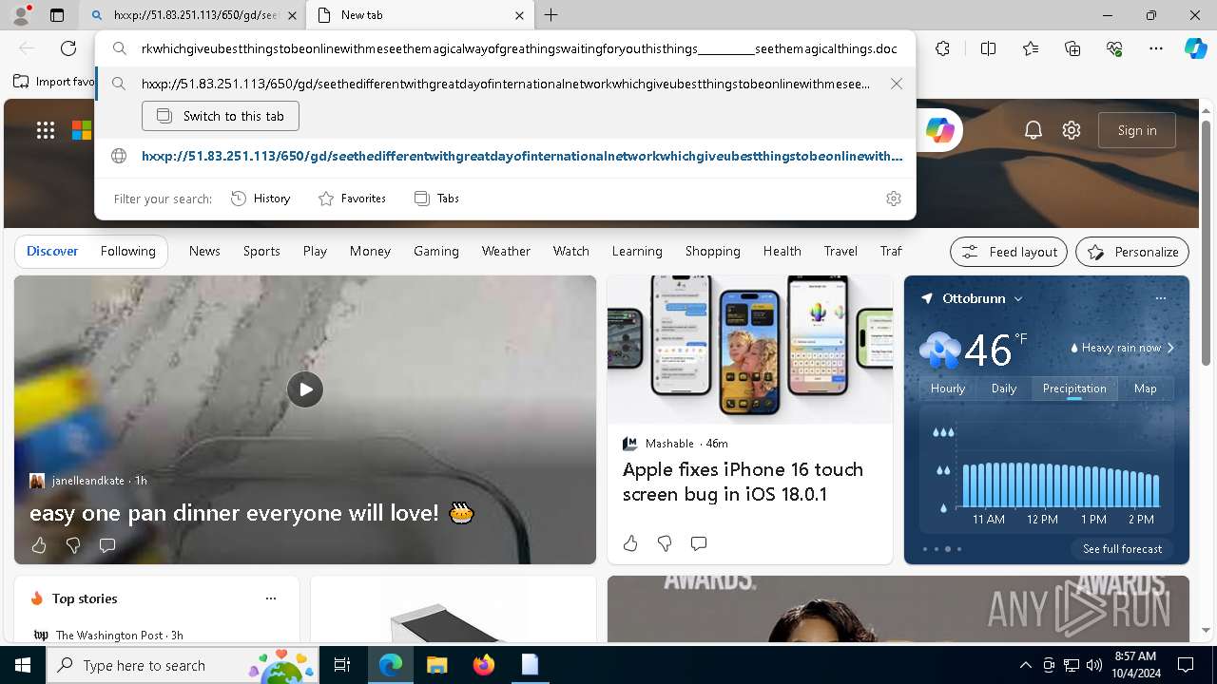This screenshot has width=1217, height=684.
Task: Select the Hourly weather tab
Action: (x=948, y=389)
